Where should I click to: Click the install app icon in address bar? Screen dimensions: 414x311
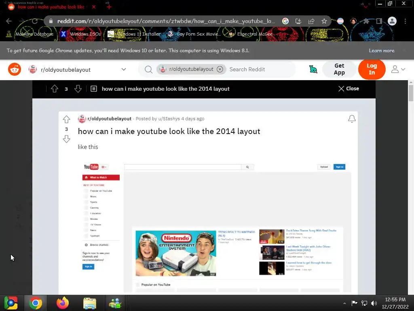point(298,21)
